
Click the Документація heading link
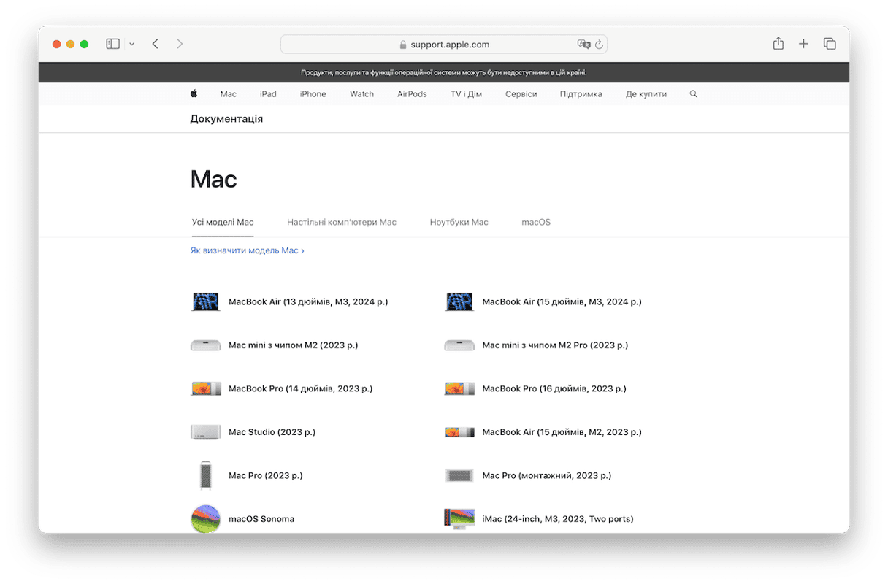(226, 118)
